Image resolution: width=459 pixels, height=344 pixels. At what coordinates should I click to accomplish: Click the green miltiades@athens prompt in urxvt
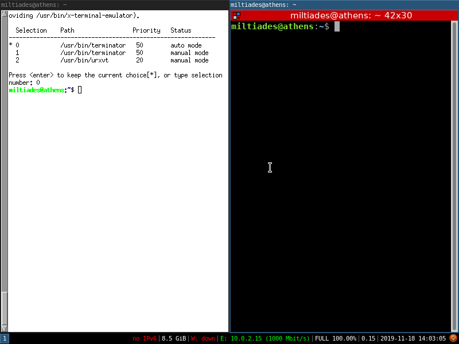[x=37, y=90]
